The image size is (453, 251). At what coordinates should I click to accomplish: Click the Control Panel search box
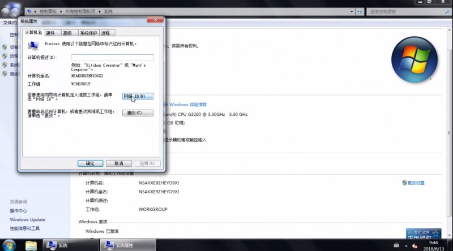click(x=406, y=12)
